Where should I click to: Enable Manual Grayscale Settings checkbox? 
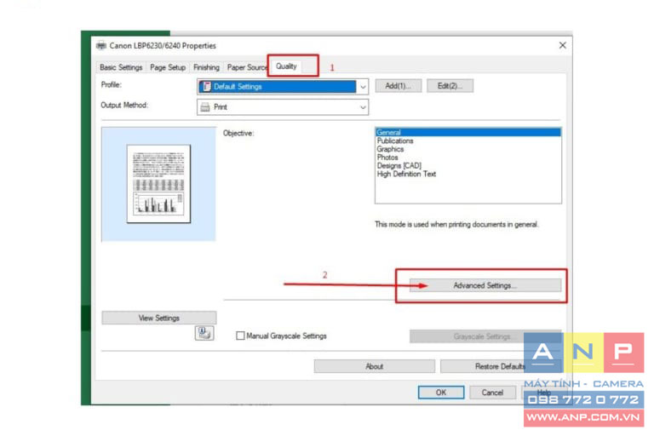(240, 336)
